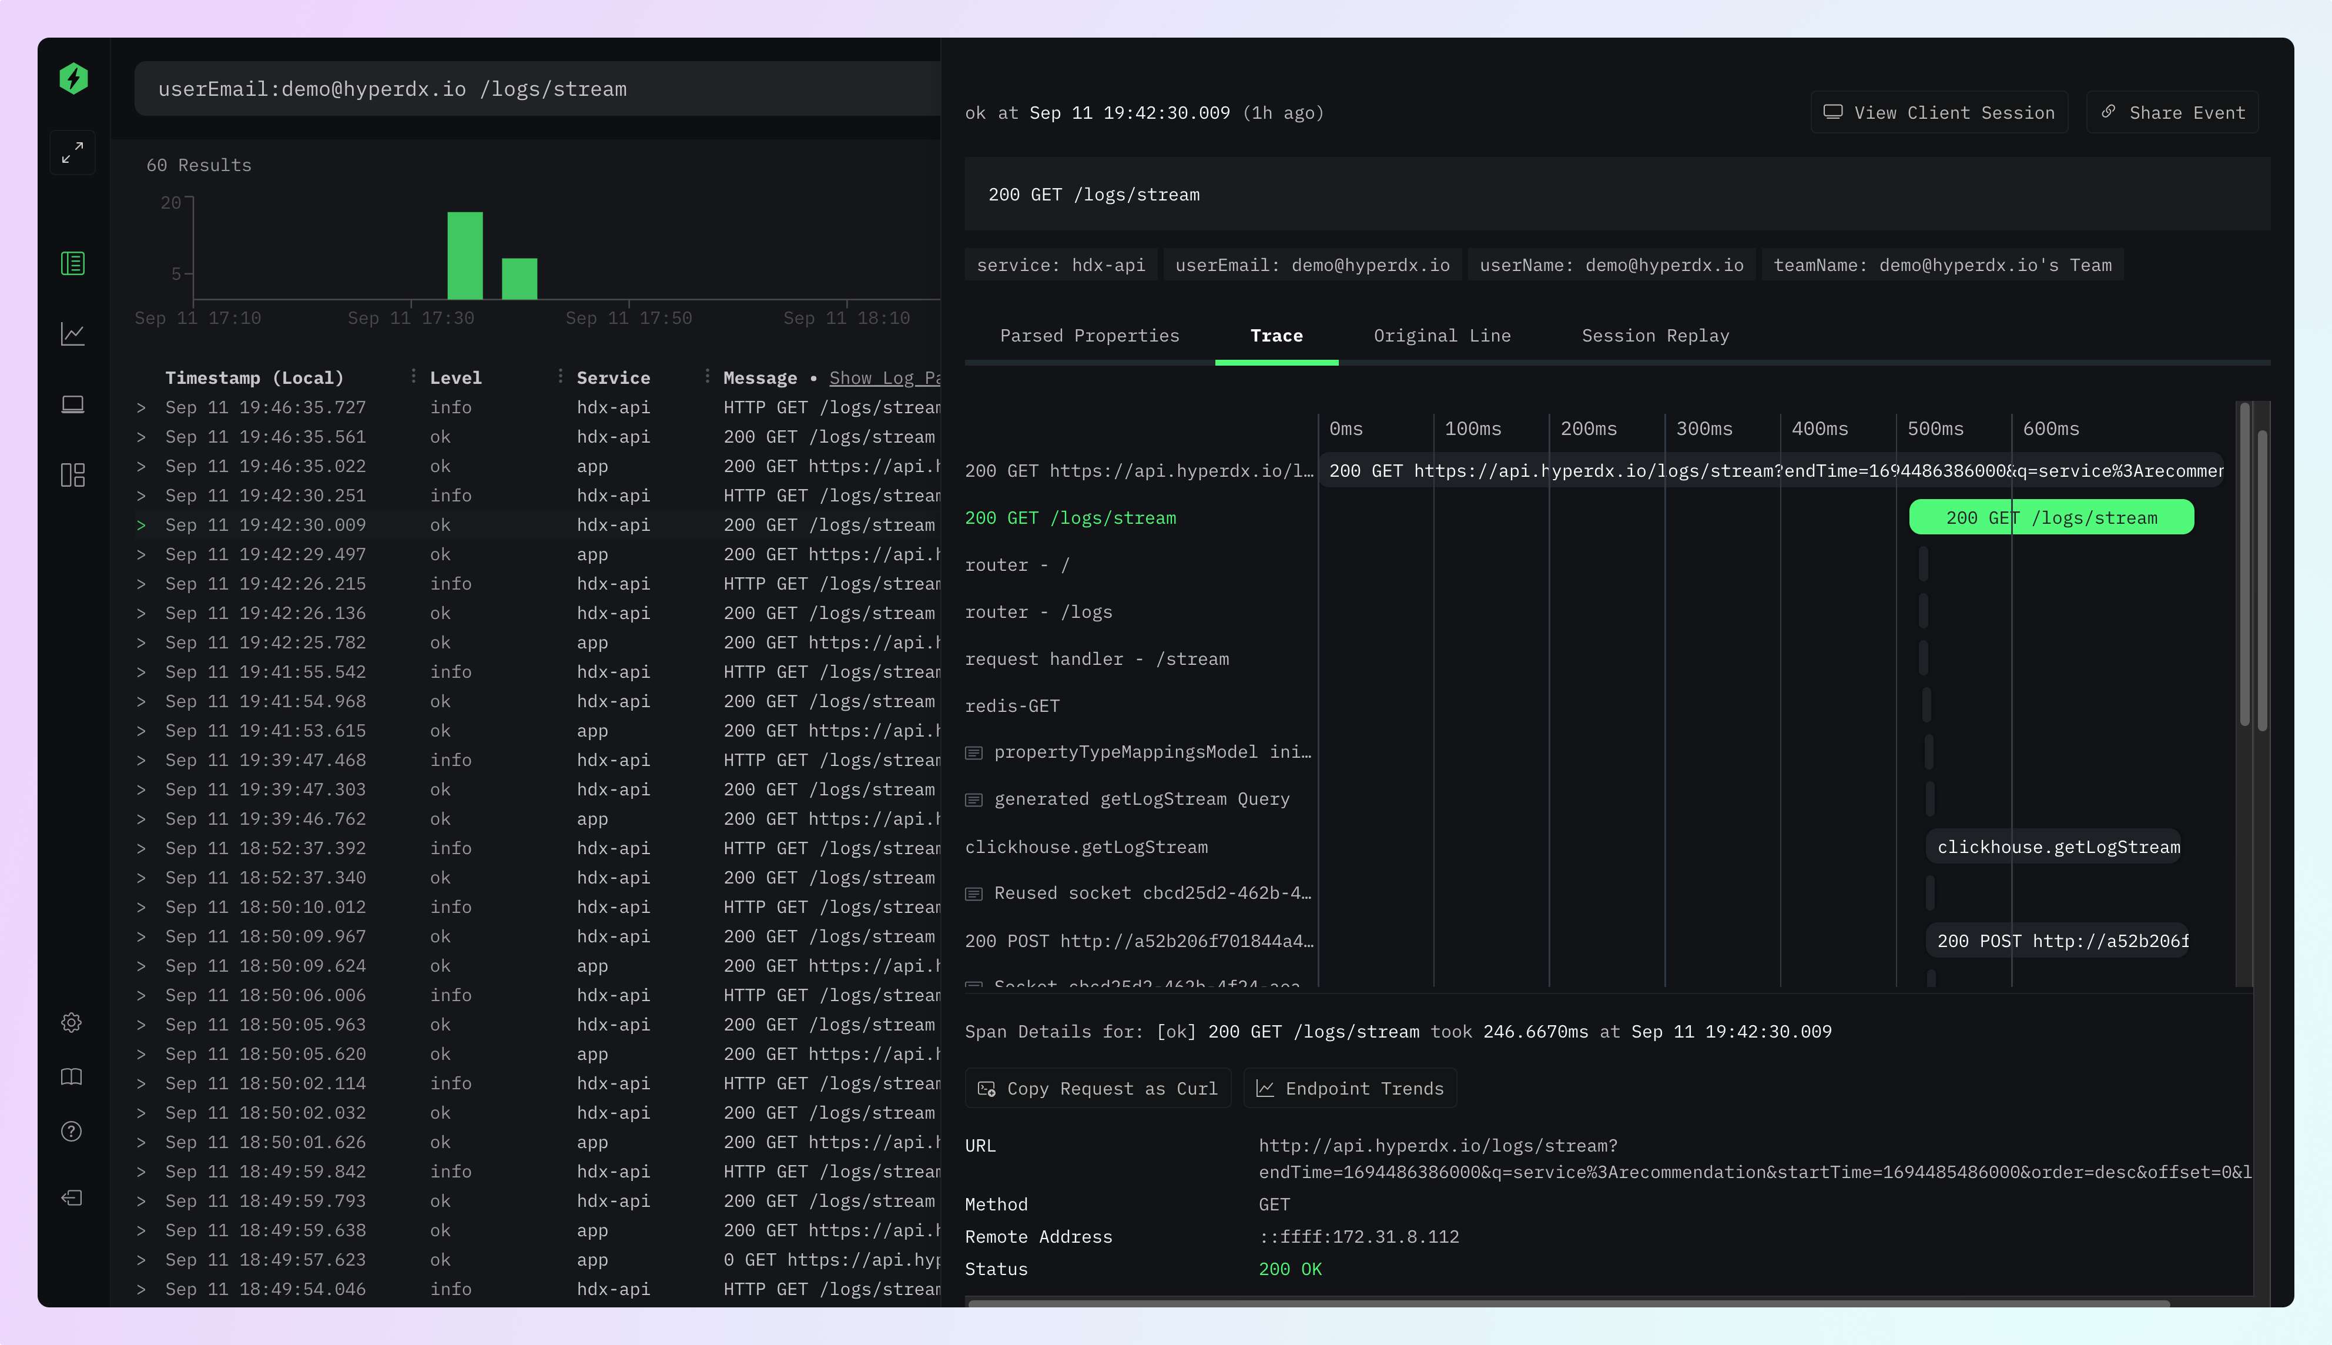Open the Chart explorer sidebar icon

[73, 333]
